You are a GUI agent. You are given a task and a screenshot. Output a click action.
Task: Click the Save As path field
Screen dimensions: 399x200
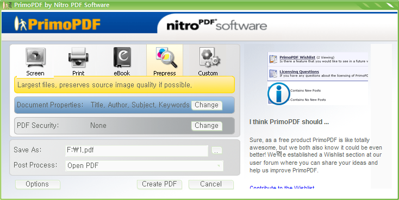pyautogui.click(x=137, y=151)
